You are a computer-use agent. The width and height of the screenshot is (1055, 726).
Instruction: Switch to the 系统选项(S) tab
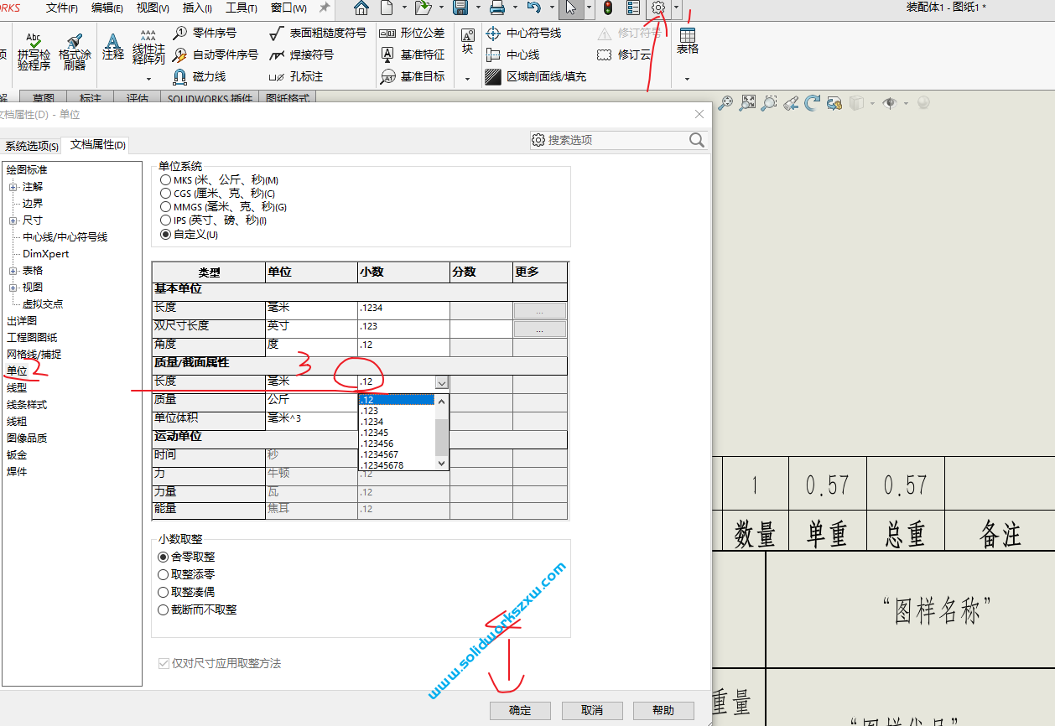tap(32, 146)
